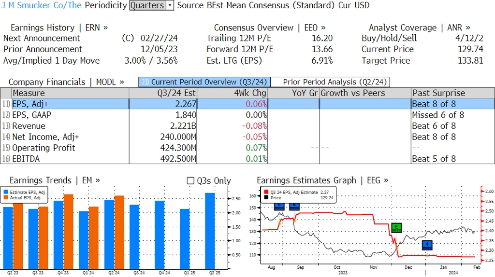Click the Q3/24 Est column header
The height and width of the screenshot is (277, 495).
coord(163,93)
